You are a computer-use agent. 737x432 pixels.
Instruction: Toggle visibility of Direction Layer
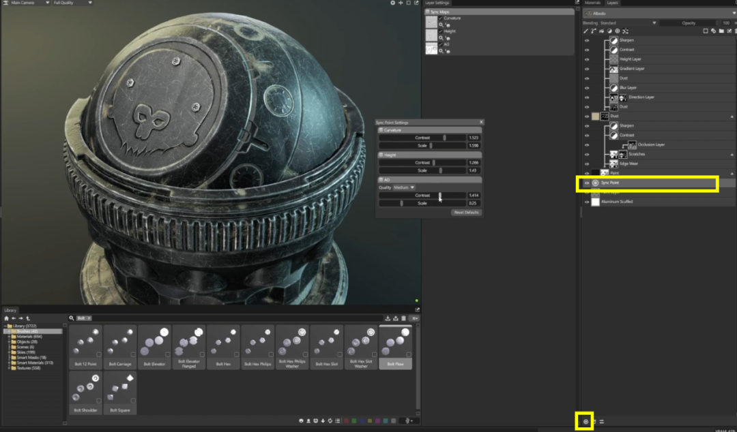tap(587, 97)
